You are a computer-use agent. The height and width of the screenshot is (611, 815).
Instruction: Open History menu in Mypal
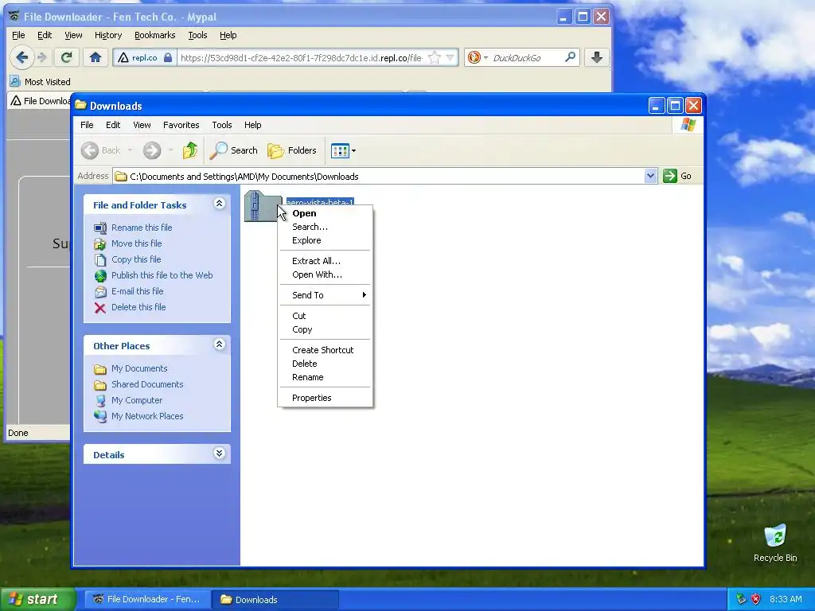pyautogui.click(x=108, y=35)
